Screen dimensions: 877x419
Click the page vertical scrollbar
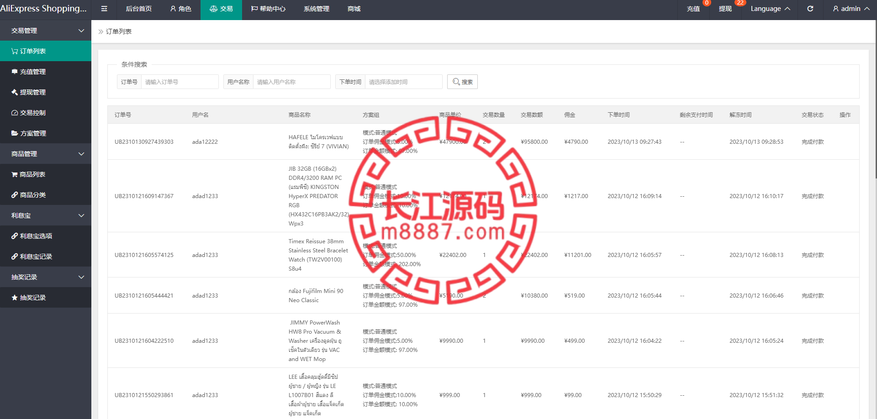coord(876,98)
